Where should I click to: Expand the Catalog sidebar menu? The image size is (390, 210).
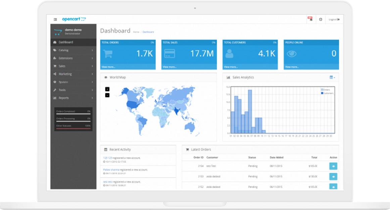[x=73, y=50]
